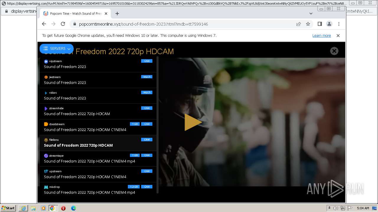Viewport: 378px width, 212px height.
Task: Open the volume control in the tray
Action: pyautogui.click(x=336, y=208)
